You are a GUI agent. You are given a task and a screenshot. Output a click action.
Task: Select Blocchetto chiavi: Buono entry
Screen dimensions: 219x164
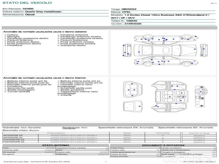point(21,130)
